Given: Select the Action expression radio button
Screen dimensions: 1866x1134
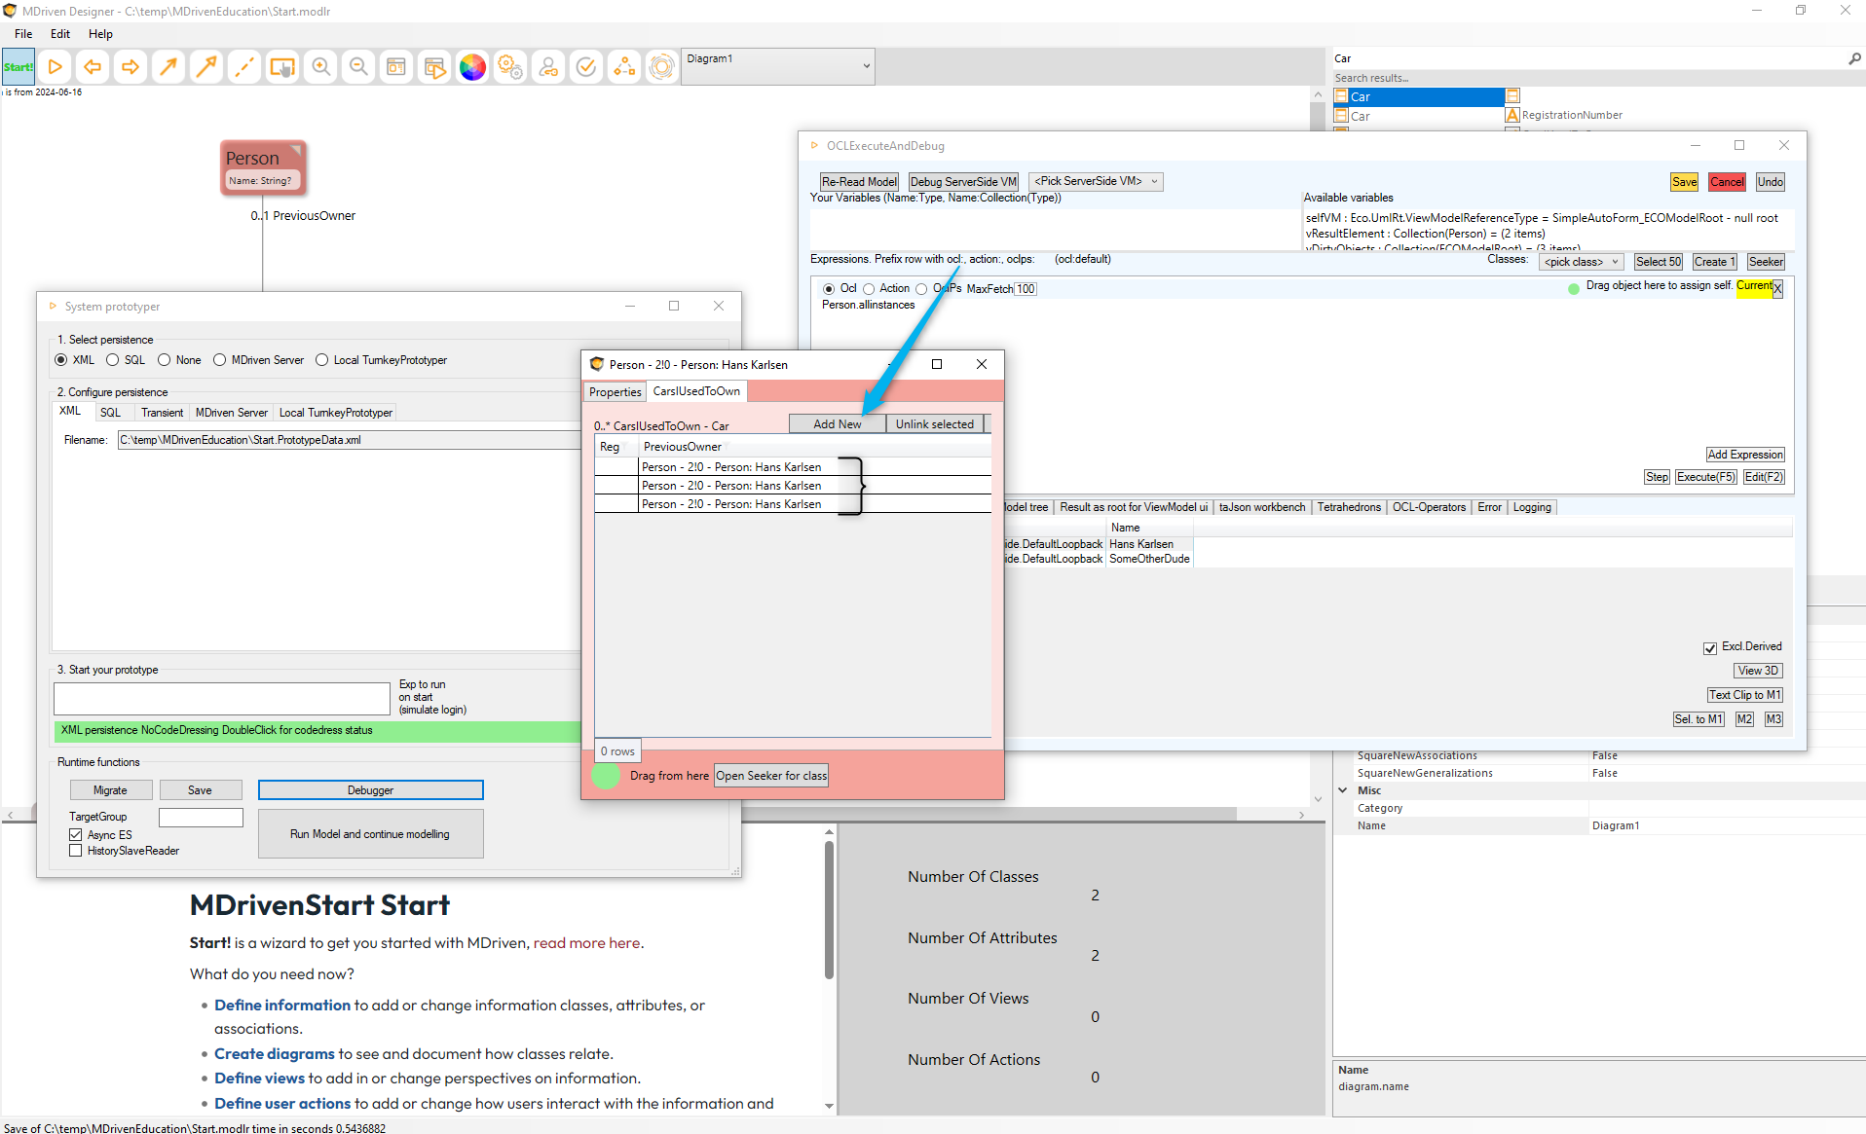Looking at the screenshot, I should (x=869, y=289).
